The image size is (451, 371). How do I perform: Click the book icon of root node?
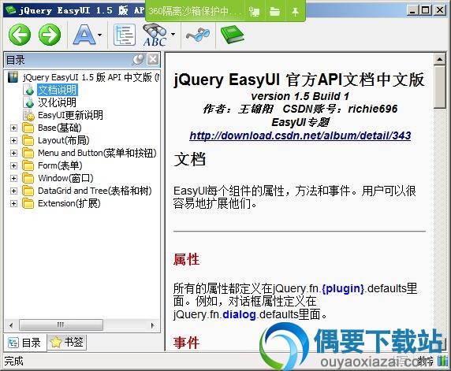[x=13, y=77]
